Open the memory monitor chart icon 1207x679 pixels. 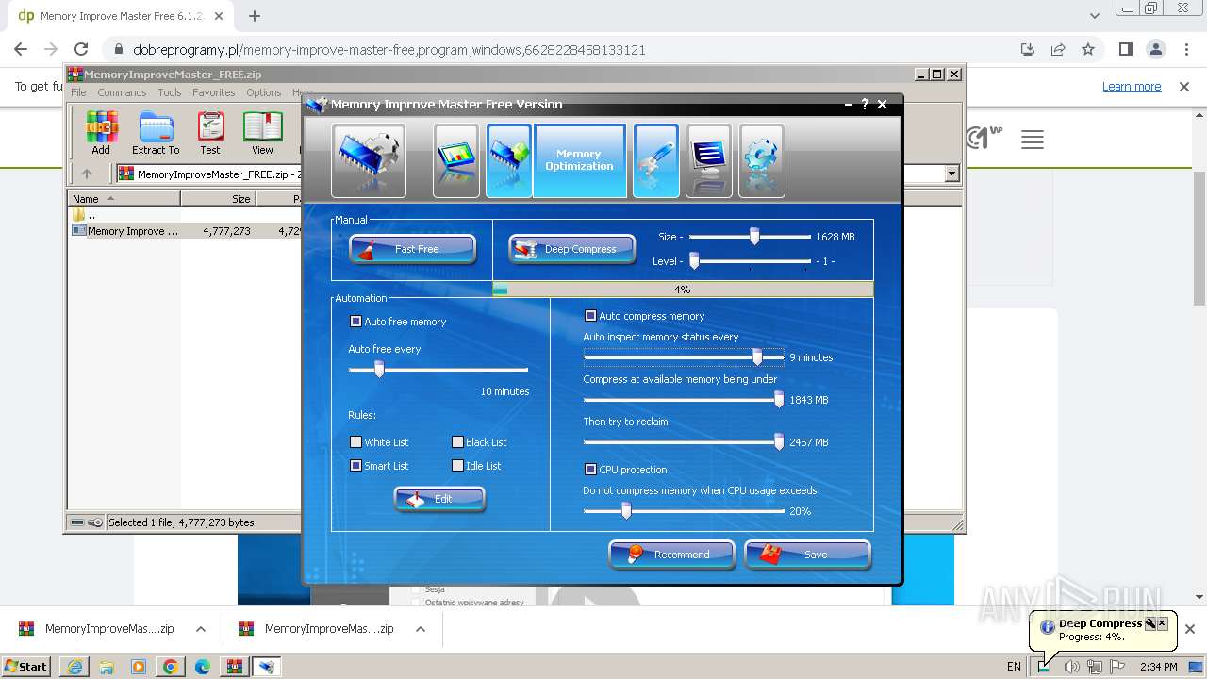[456, 160]
